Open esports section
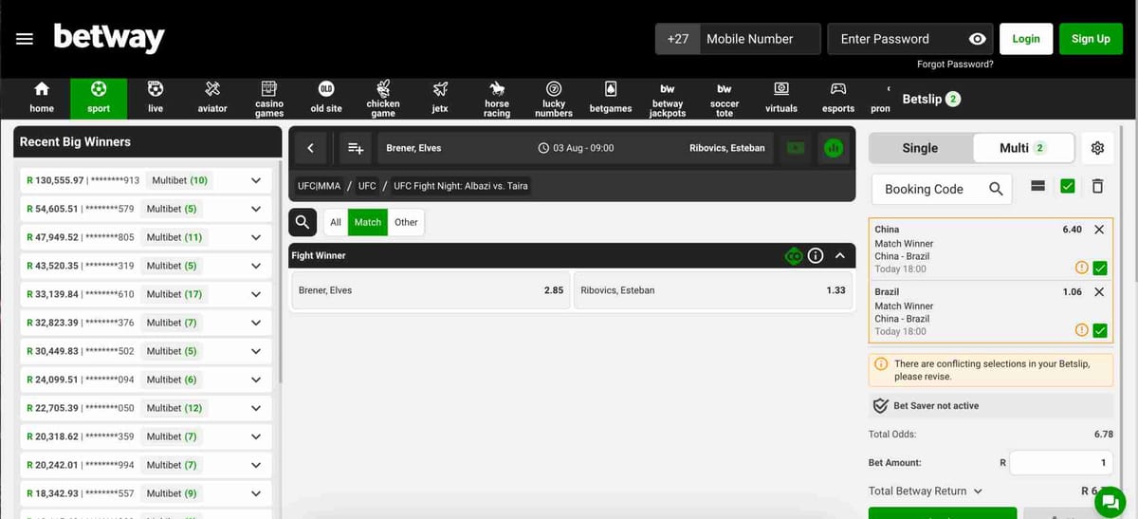The height and width of the screenshot is (519, 1138). point(838,97)
